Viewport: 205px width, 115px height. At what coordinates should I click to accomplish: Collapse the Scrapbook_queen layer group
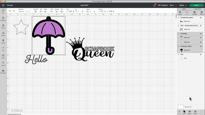(x=179, y=18)
